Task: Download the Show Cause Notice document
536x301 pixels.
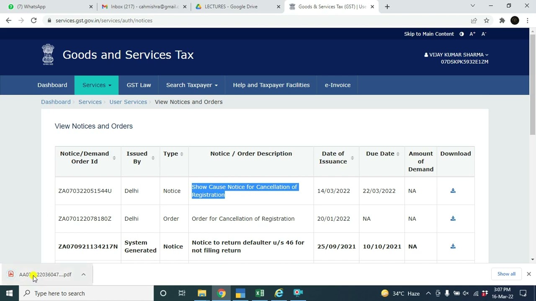Action: point(453,191)
